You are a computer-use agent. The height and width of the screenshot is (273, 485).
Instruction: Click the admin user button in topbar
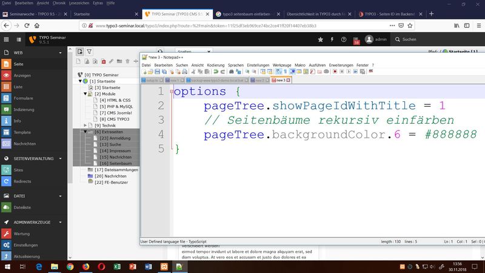(x=376, y=39)
